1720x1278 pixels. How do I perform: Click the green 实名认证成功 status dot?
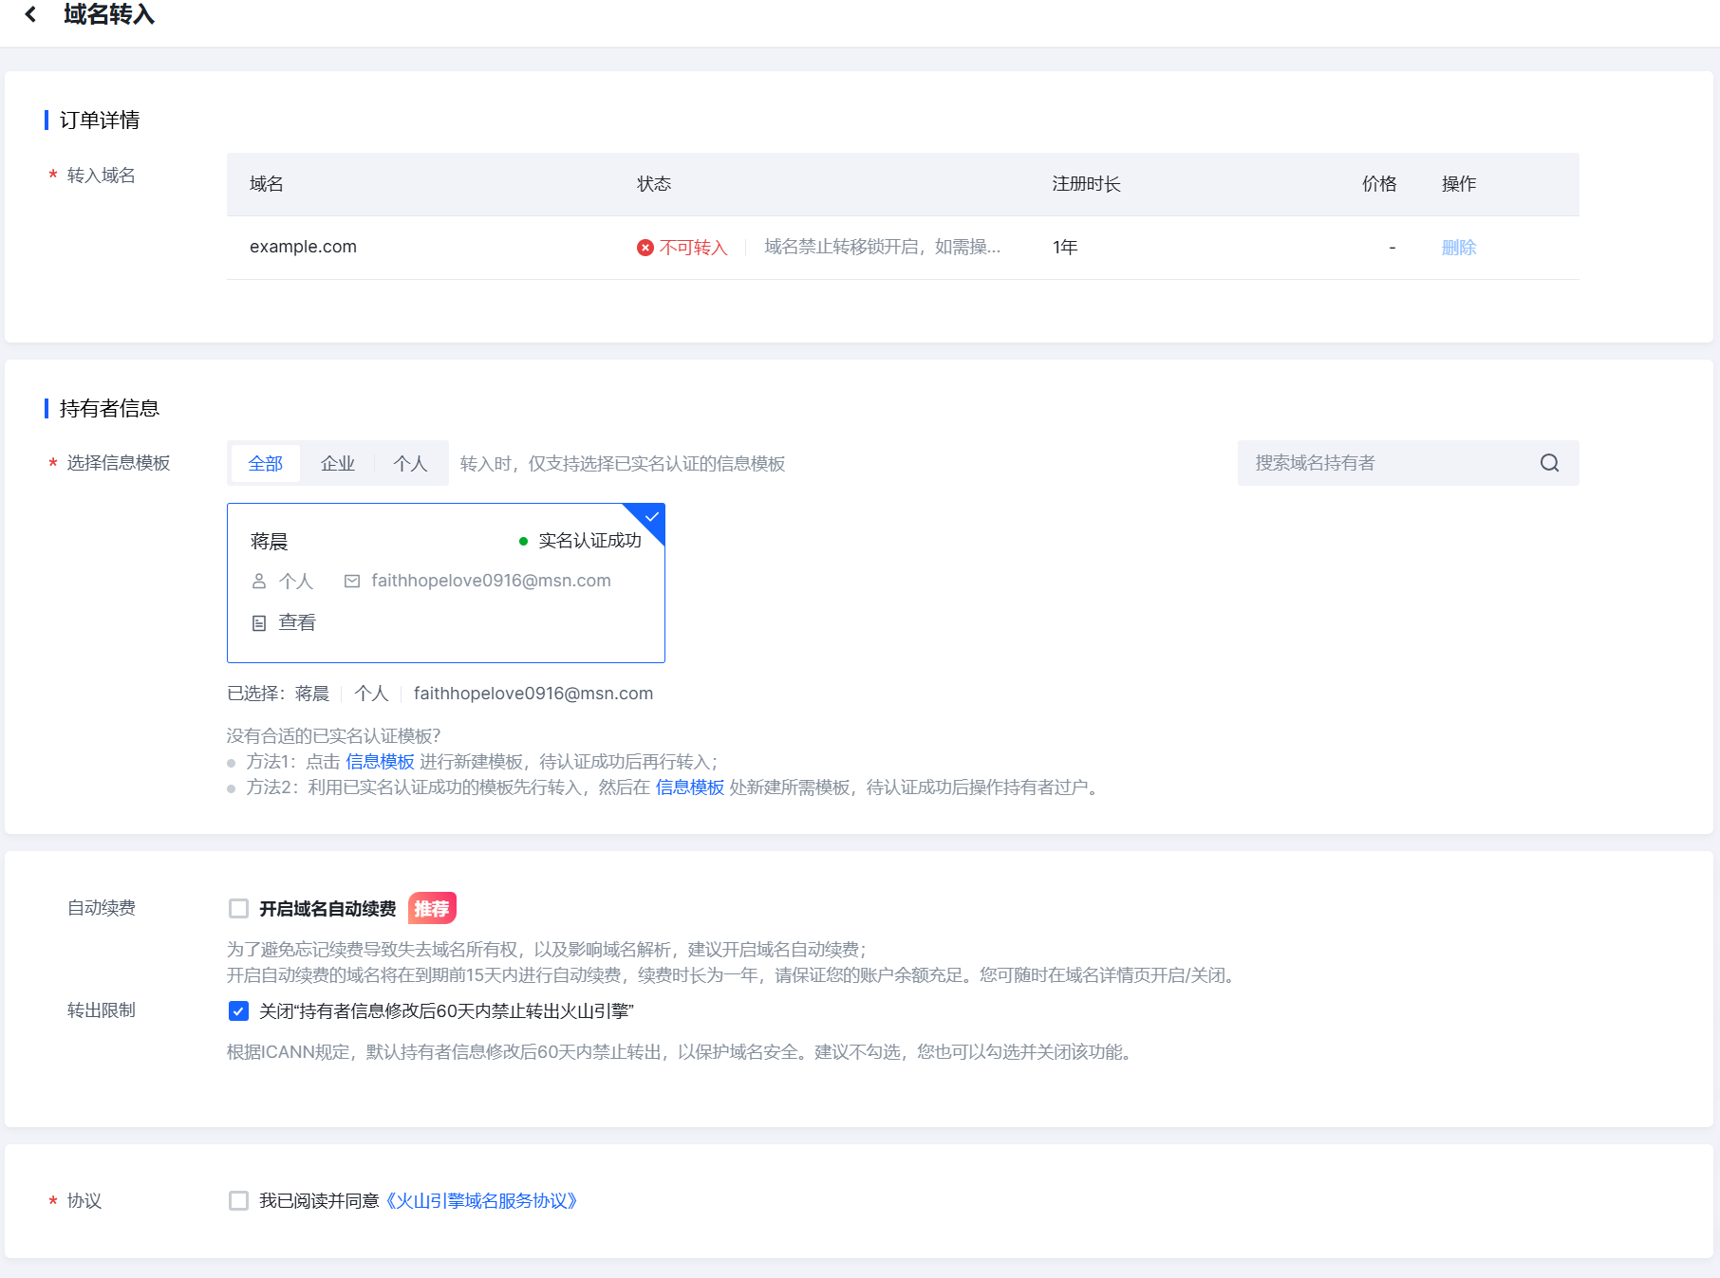pos(523,541)
